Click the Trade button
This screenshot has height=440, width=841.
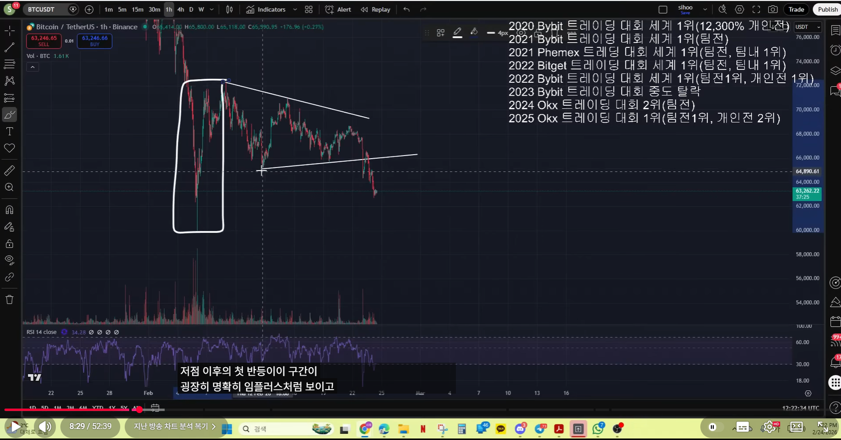(x=796, y=9)
